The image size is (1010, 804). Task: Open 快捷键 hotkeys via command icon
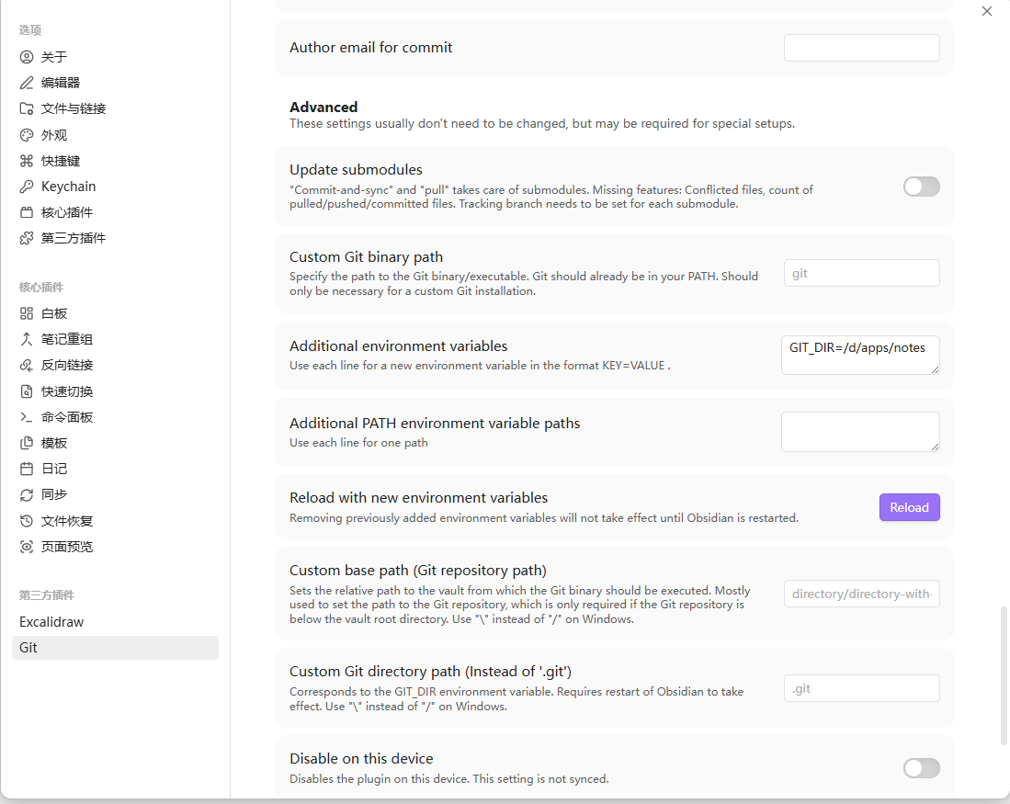click(27, 161)
